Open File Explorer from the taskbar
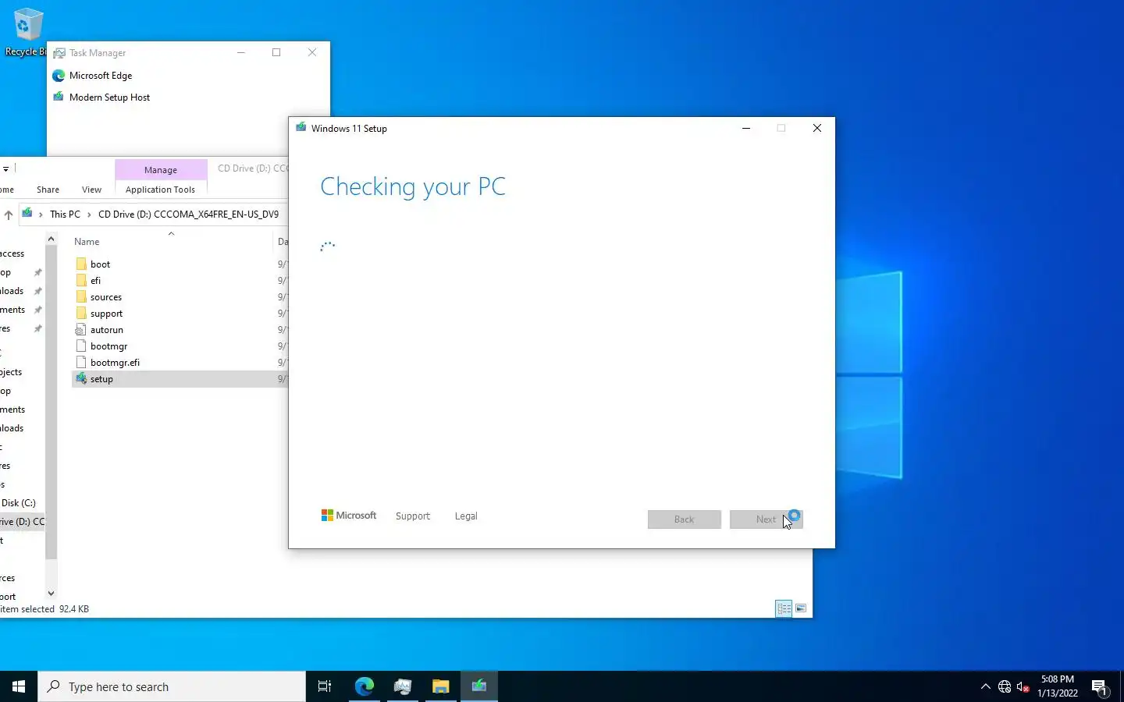This screenshot has width=1124, height=702. point(441,686)
